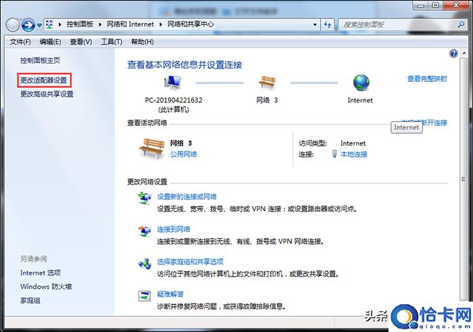Image resolution: width=473 pixels, height=332 pixels.
Task: Click the 公用网络 link
Action: (x=183, y=154)
